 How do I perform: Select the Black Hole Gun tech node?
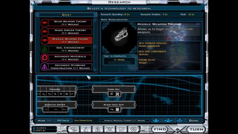[113, 105]
